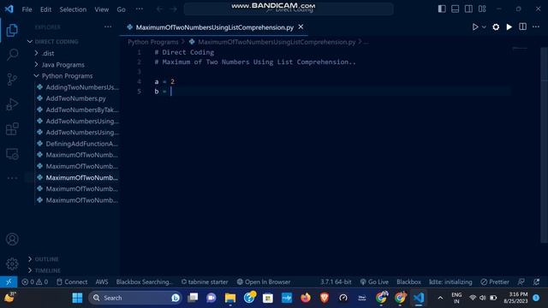Open the File menu
The width and height of the screenshot is (548, 308).
coord(27,9)
